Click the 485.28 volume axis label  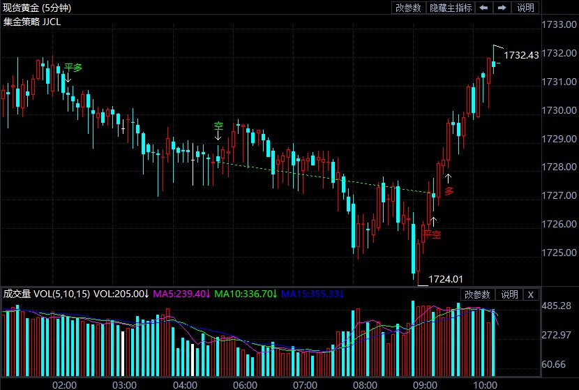coord(556,306)
